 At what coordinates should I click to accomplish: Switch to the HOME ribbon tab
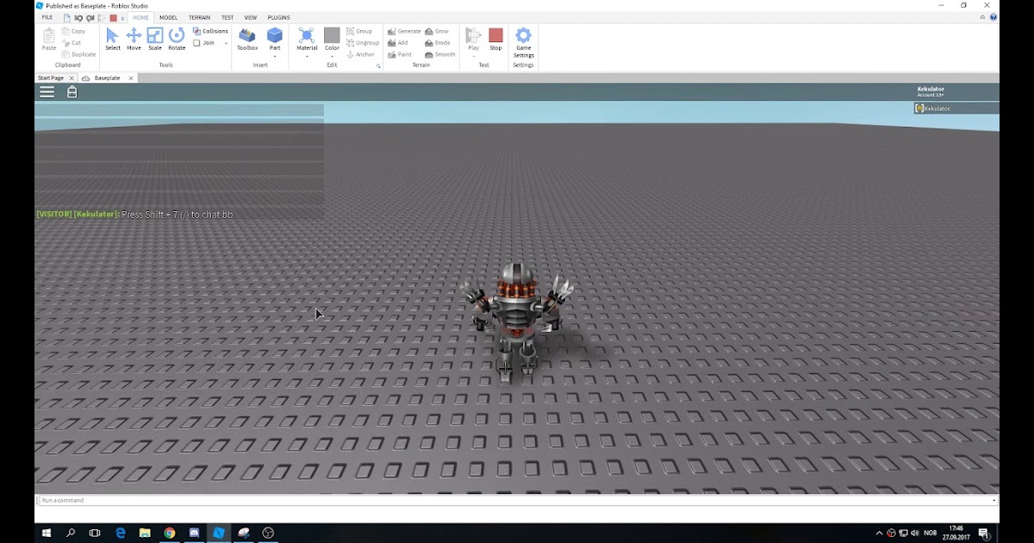140,17
